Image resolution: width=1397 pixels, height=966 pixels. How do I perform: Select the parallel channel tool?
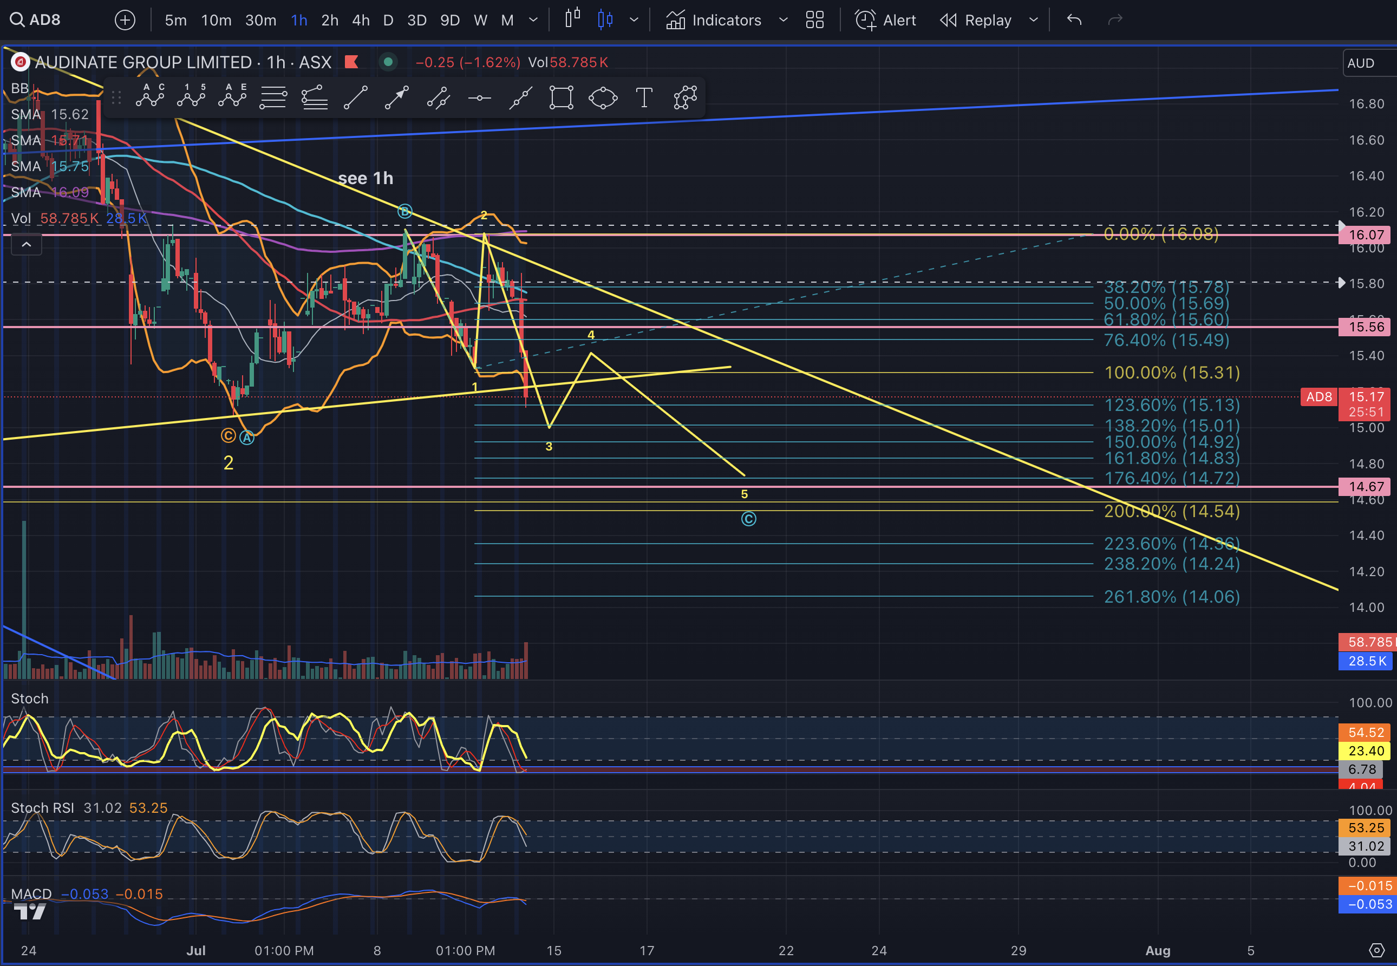(438, 97)
